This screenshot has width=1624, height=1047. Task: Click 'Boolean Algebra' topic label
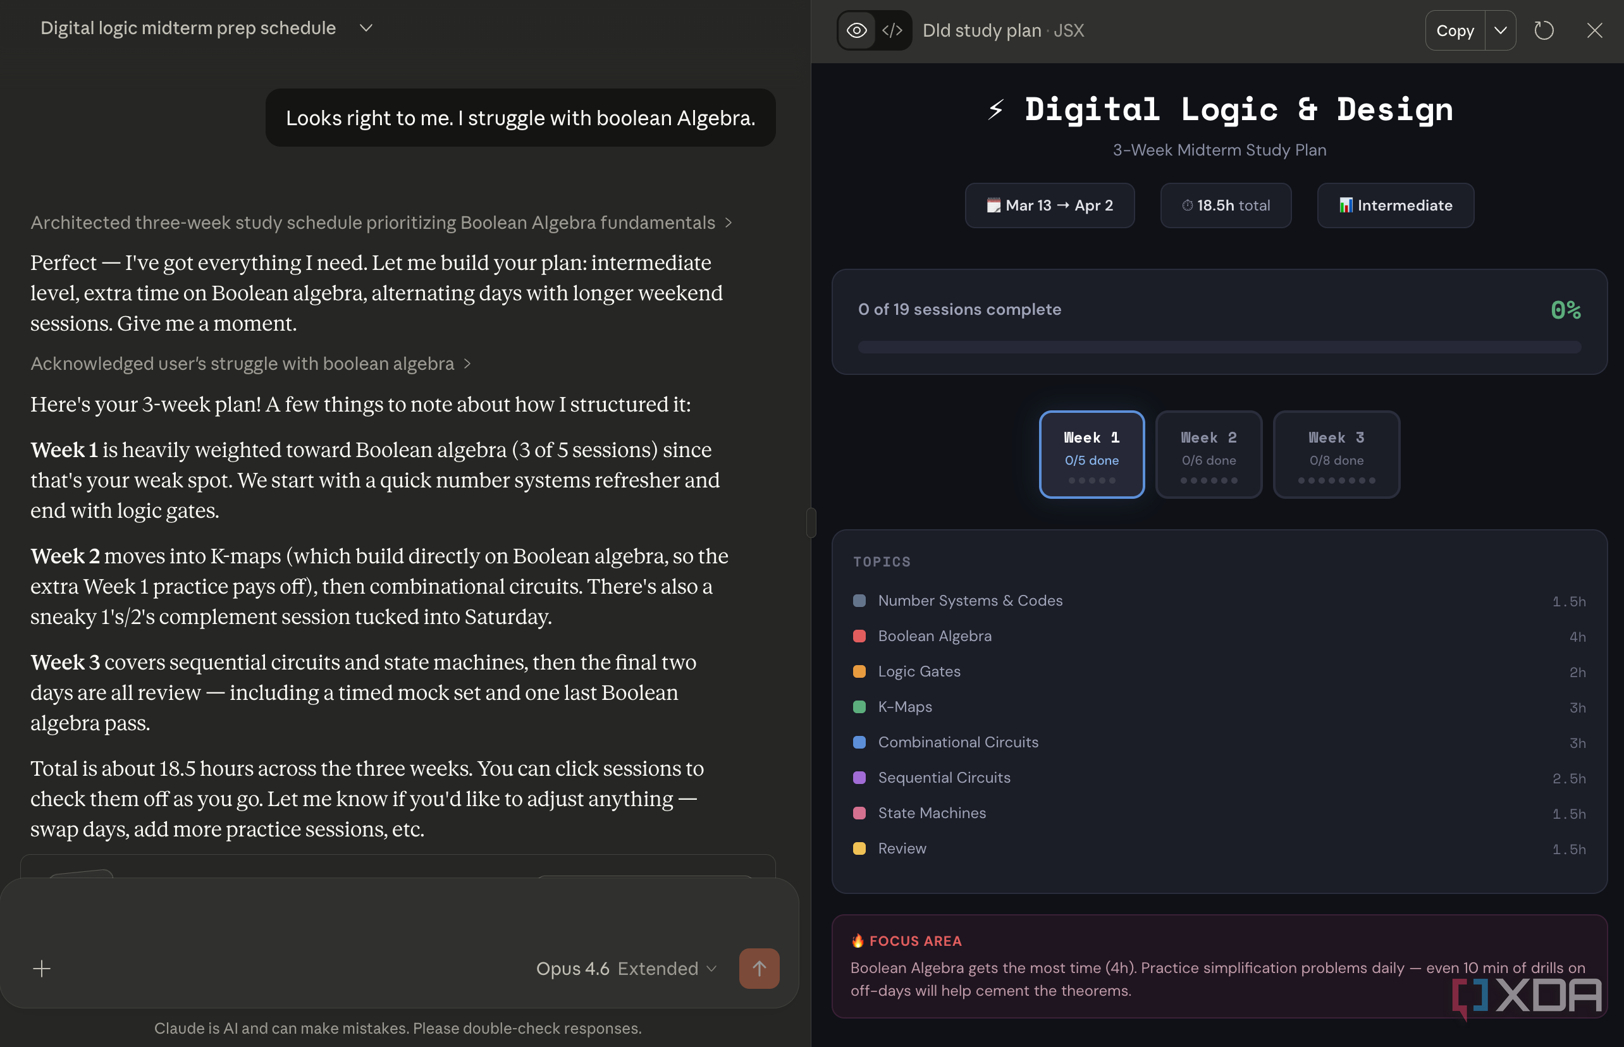coord(935,637)
